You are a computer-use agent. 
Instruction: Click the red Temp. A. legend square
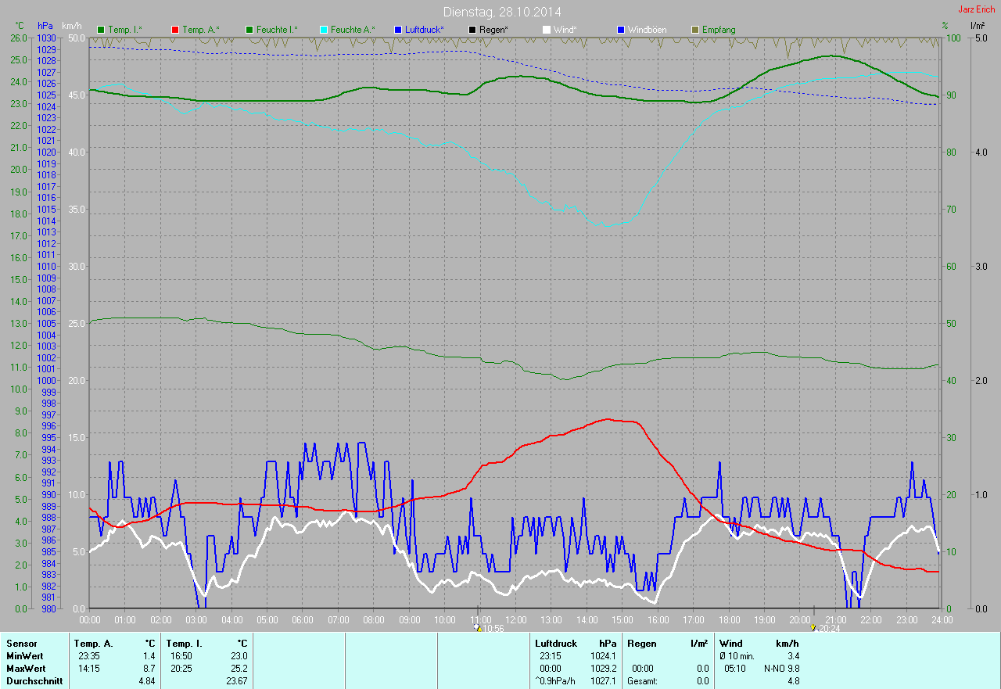pyautogui.click(x=175, y=30)
